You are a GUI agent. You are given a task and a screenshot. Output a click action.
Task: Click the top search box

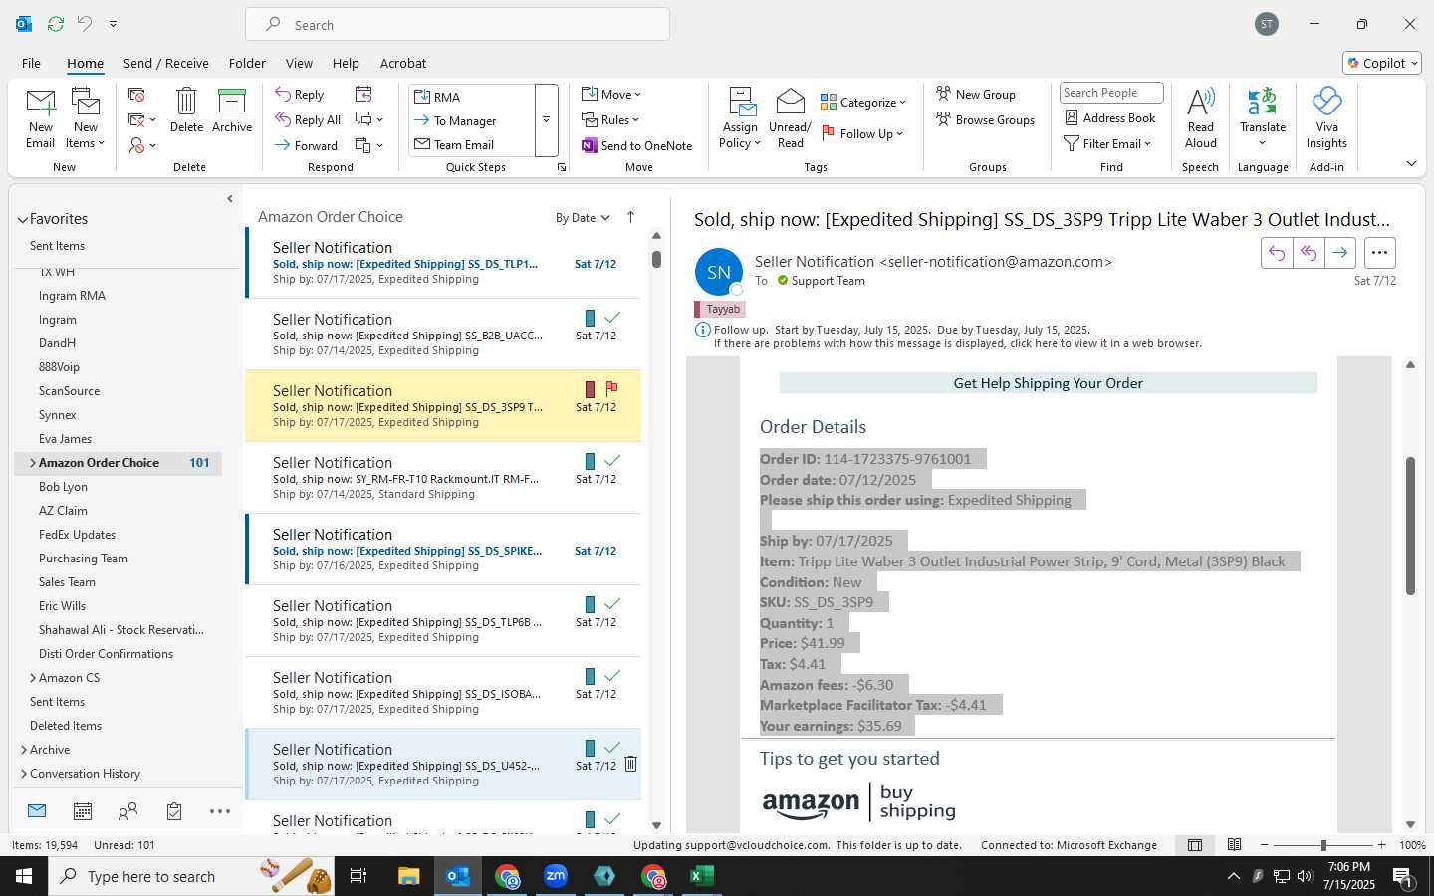coord(457,25)
